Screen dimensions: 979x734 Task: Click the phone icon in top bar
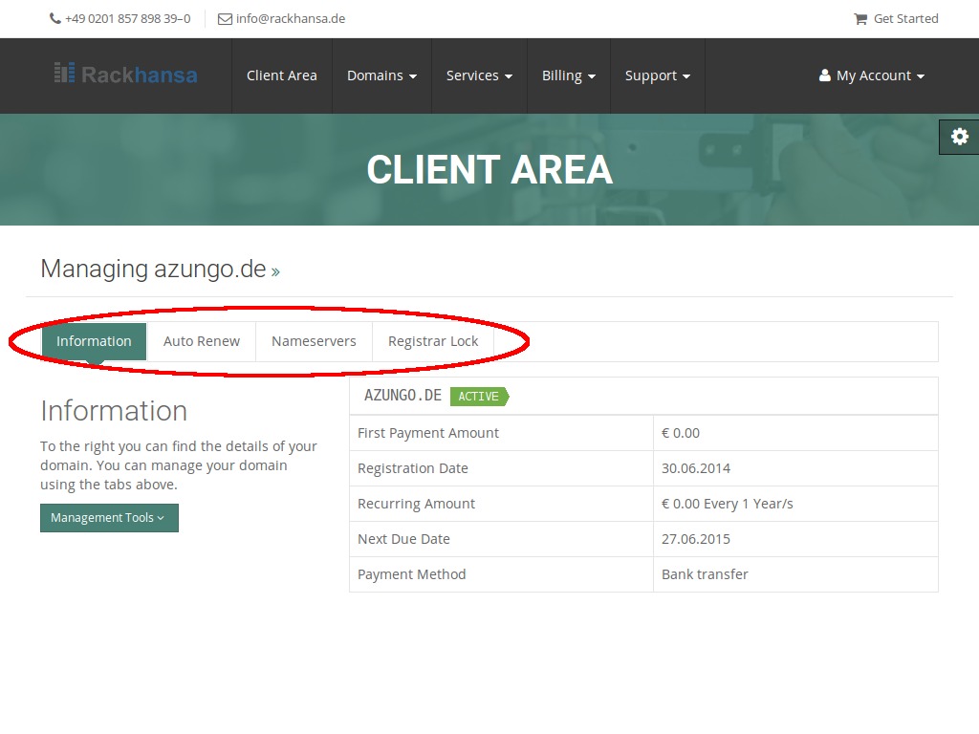click(55, 19)
